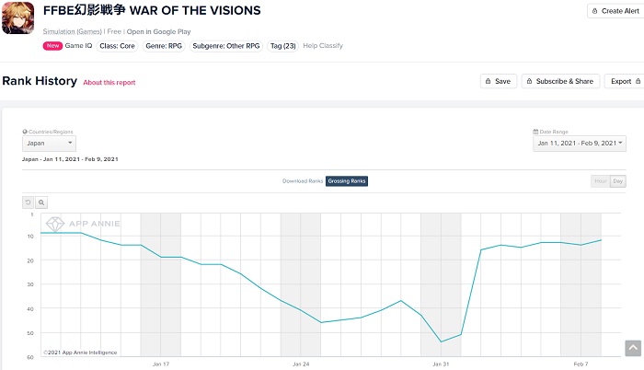Click the Help Classify link
Screen dimensions: 644x370
[323, 46]
